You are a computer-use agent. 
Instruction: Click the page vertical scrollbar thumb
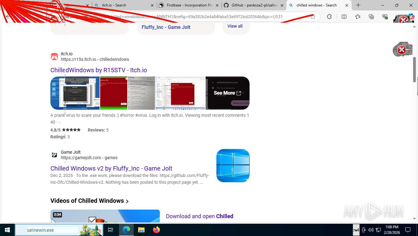(x=415, y=69)
